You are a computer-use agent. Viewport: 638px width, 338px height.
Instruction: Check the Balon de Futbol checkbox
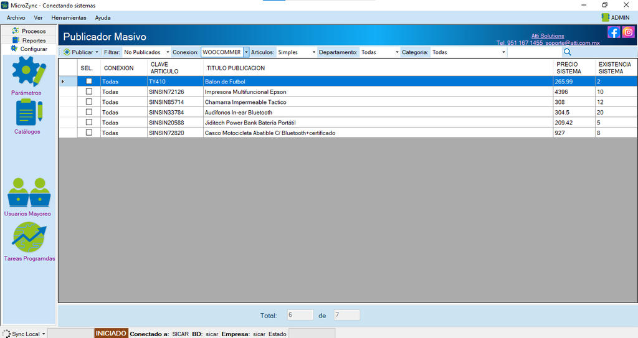pyautogui.click(x=89, y=82)
